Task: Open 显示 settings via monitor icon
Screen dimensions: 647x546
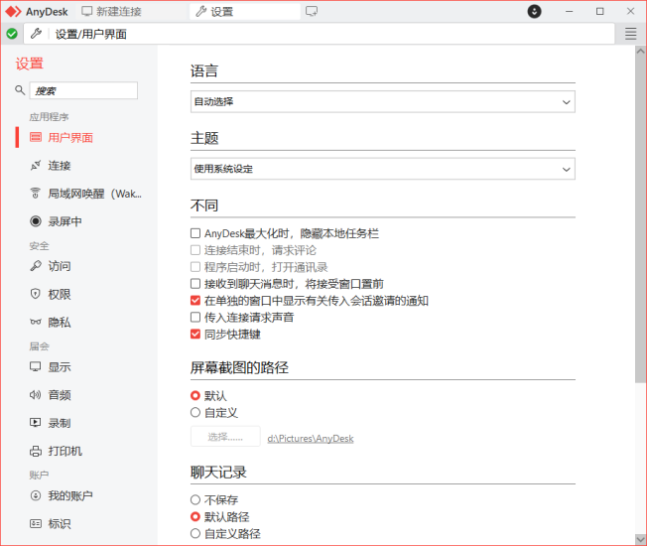Action: click(36, 367)
